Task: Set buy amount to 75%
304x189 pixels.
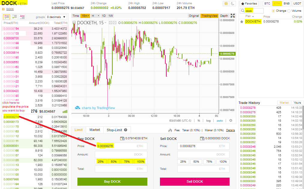Action: (127, 161)
